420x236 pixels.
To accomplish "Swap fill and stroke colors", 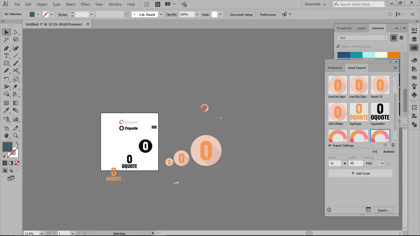I will [17, 144].
